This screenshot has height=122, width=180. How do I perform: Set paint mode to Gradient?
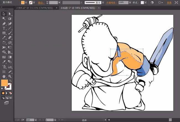coord(7,93)
